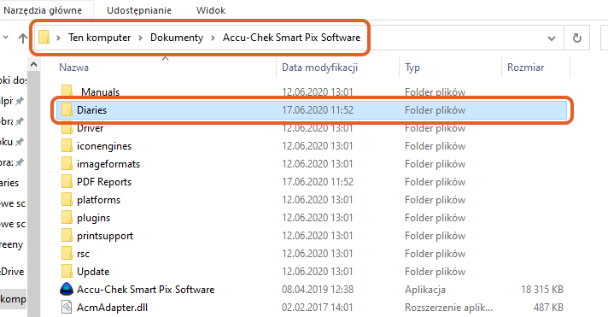Select the PDF Reports folder name

point(104,182)
